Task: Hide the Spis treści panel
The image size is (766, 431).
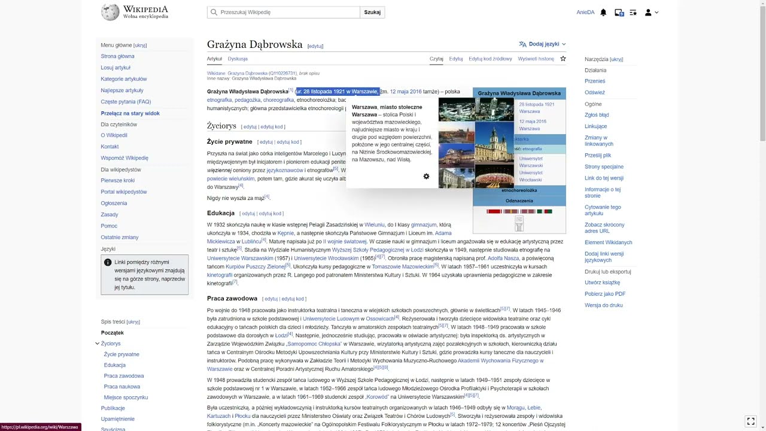Action: coord(133,322)
